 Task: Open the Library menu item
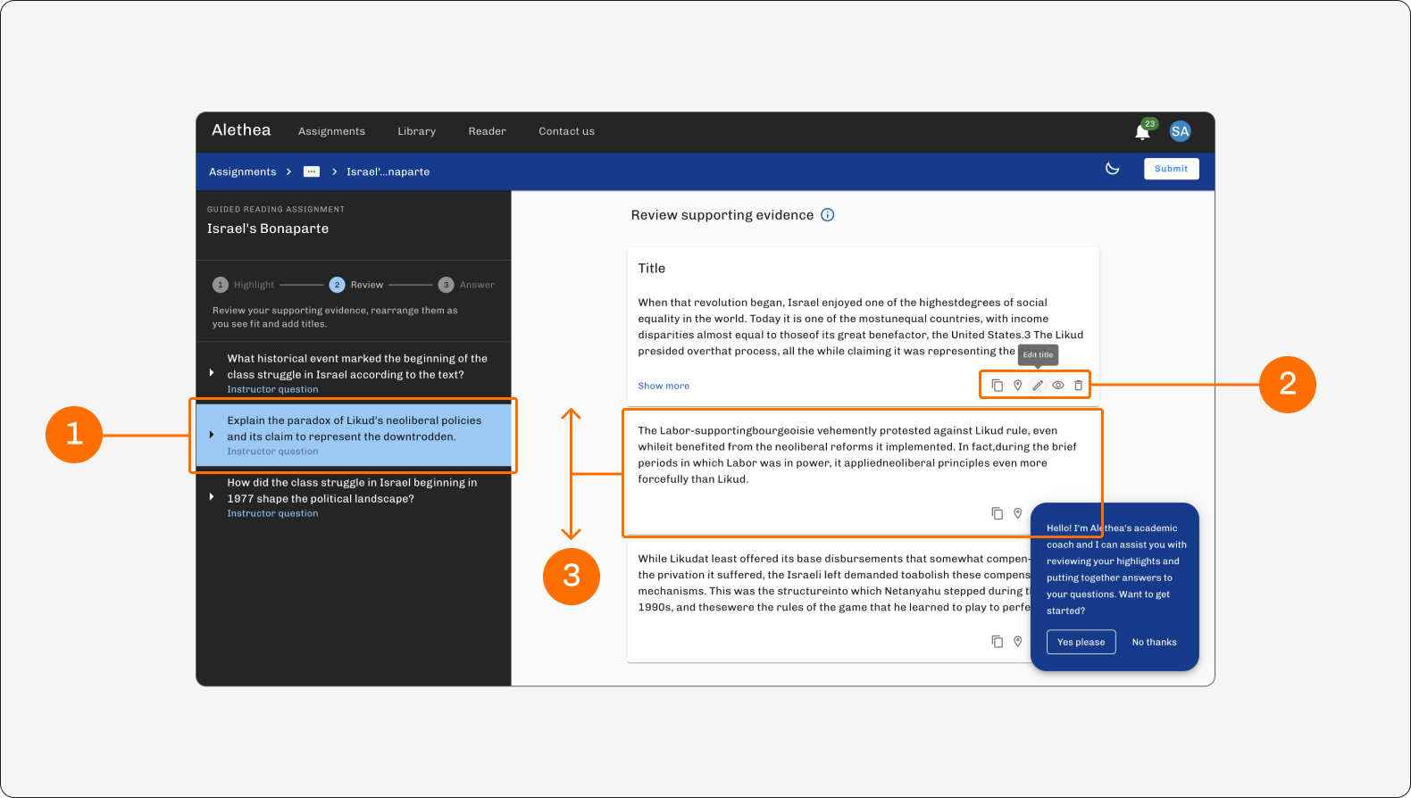pos(417,131)
